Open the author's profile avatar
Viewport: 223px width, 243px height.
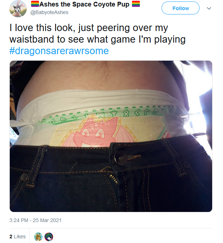[x=18, y=9]
